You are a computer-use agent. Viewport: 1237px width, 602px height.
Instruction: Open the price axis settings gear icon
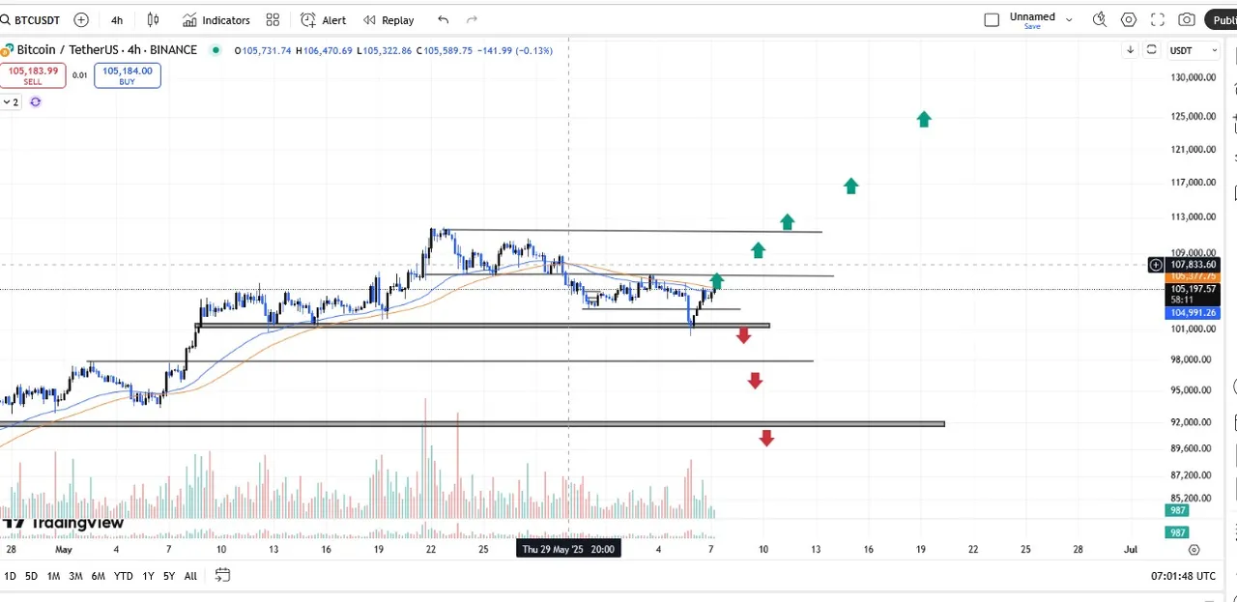tap(1194, 550)
